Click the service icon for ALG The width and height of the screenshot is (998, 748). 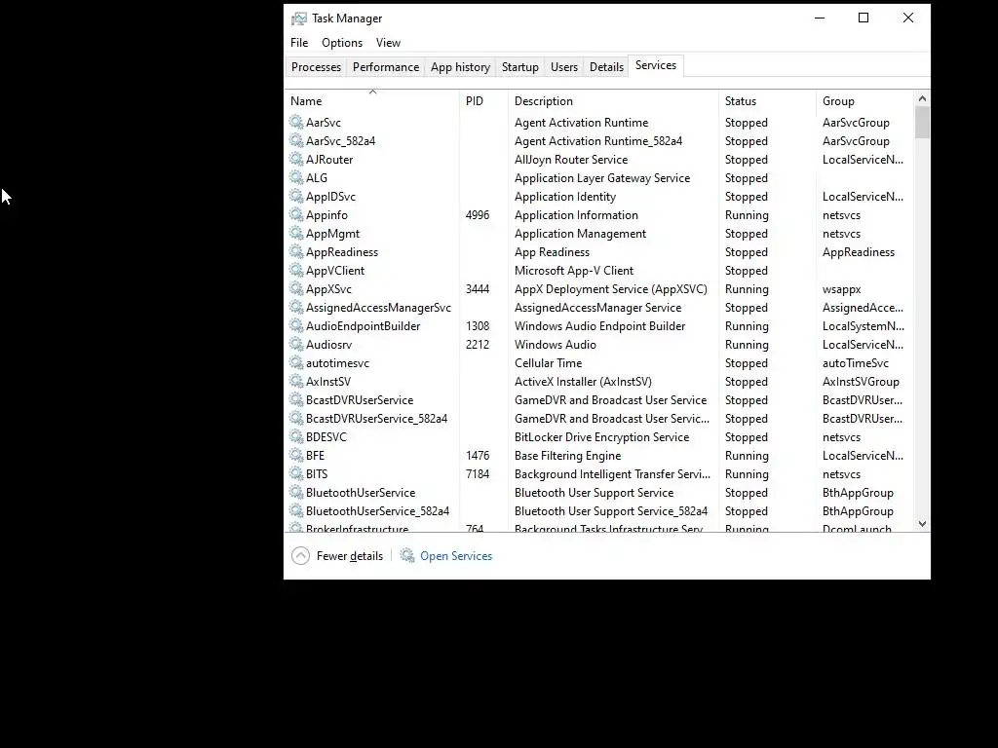click(x=296, y=177)
